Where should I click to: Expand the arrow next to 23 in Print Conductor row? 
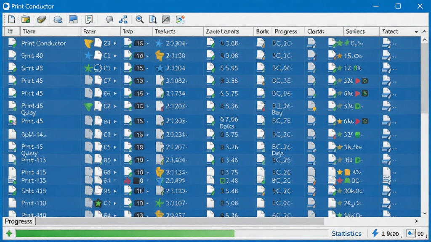pos(115,43)
